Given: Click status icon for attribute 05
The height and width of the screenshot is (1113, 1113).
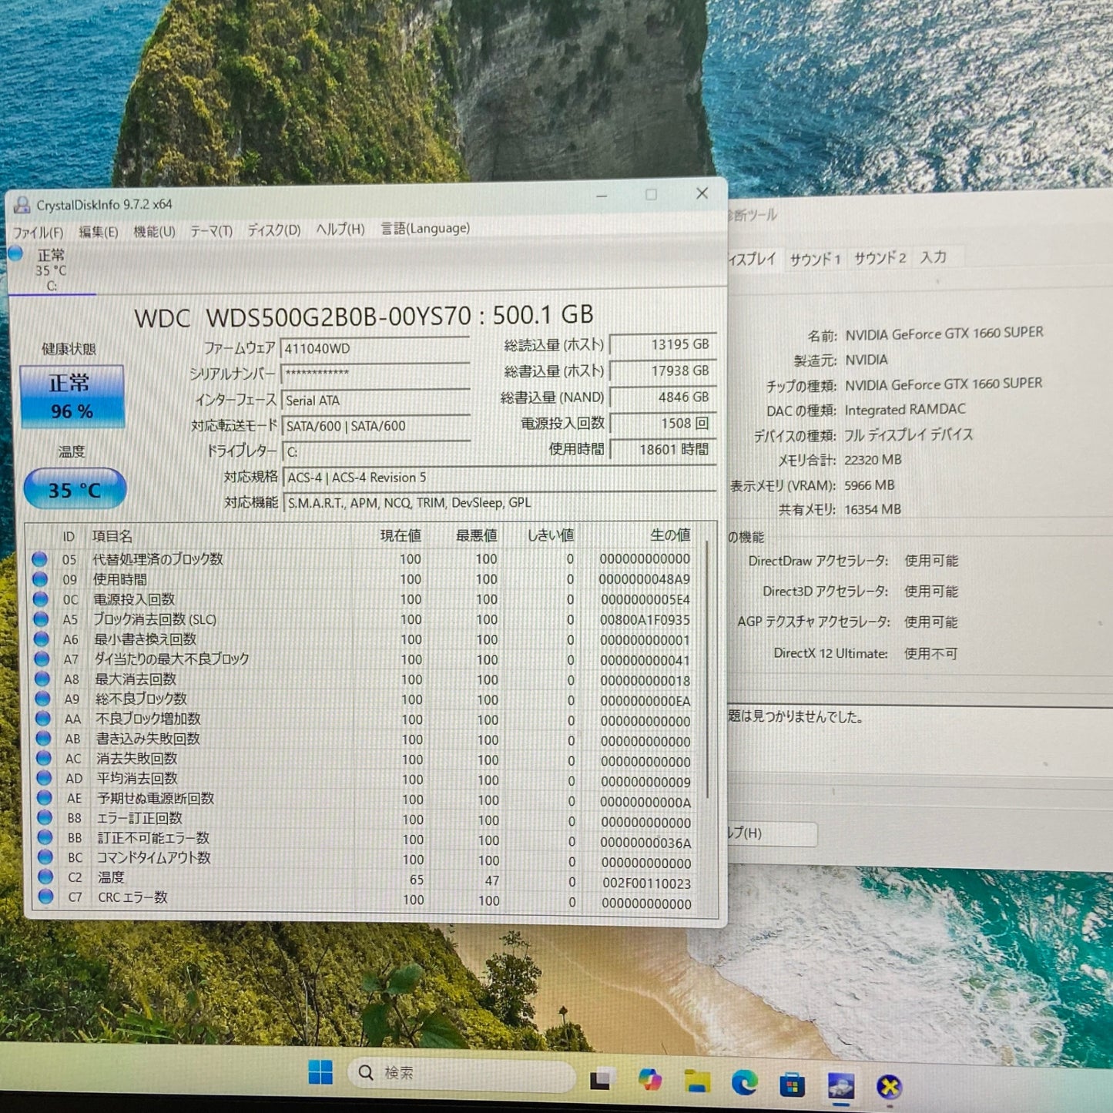Looking at the screenshot, I should (39, 559).
